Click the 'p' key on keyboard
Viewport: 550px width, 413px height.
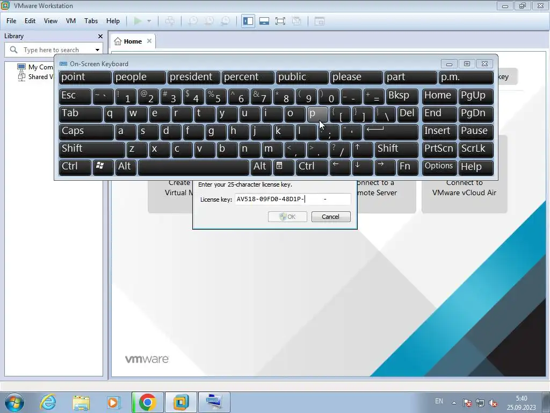tap(317, 114)
